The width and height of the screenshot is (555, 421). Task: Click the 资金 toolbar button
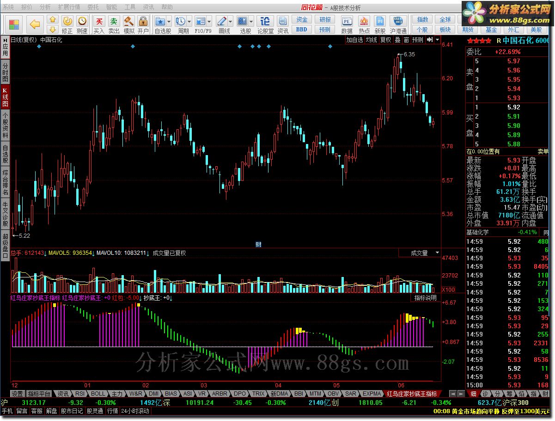coord(302,20)
